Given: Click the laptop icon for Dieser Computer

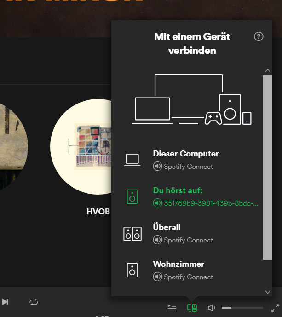Looking at the screenshot, I should pyautogui.click(x=132, y=160).
